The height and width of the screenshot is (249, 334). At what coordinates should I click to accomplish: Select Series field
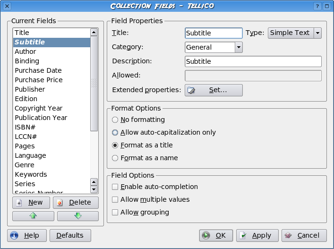point(52,184)
